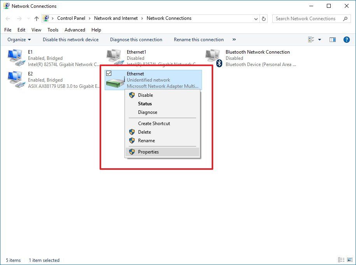Switch to details view via status bar icon
This screenshot has width=356, height=265.
341,260
